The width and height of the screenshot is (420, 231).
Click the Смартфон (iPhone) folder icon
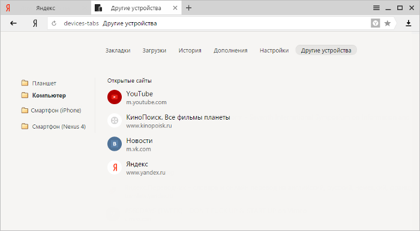click(x=25, y=110)
